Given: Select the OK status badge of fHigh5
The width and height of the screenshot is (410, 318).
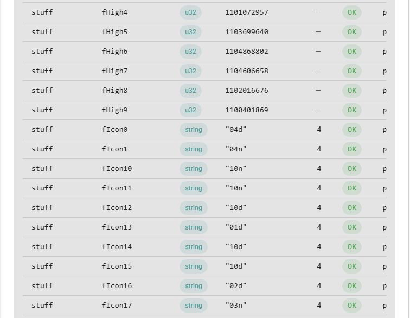Looking at the screenshot, I should pos(351,32).
